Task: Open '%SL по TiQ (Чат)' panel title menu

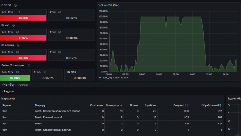Action: [109, 5]
